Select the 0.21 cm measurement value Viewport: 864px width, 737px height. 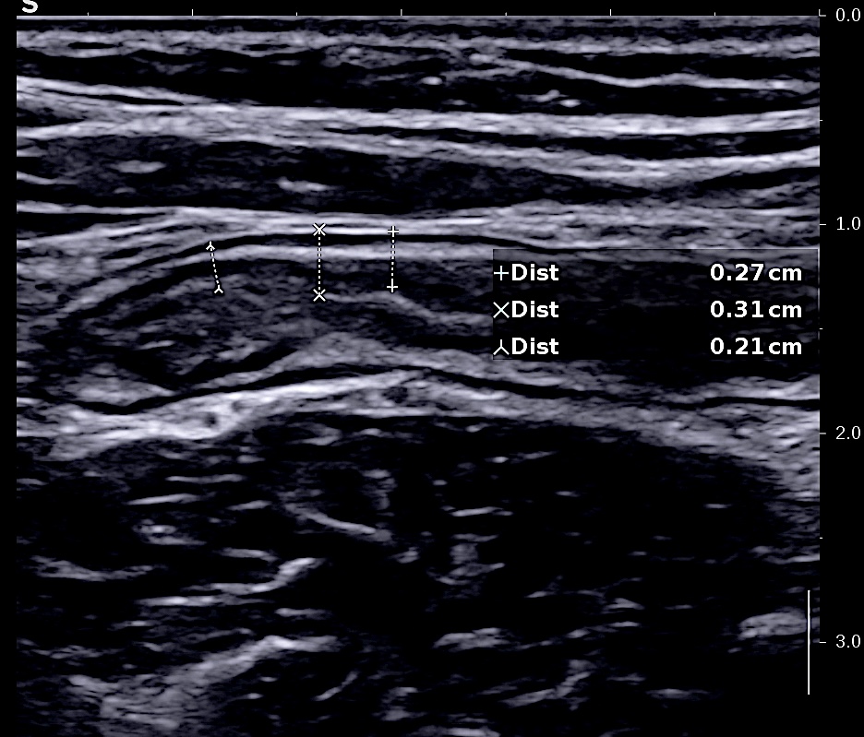pos(755,347)
